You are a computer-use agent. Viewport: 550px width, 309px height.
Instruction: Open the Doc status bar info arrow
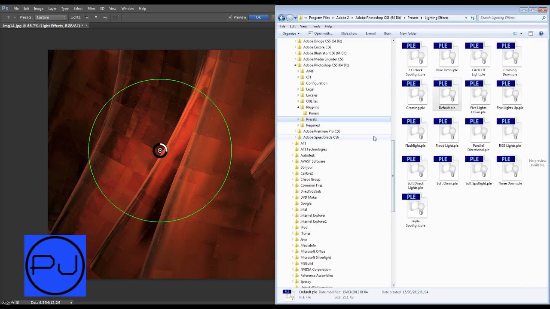[71, 303]
